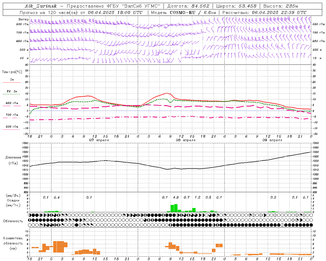Click the 850 гПа temperature legend entry
The image size is (326, 261).
pos(12,103)
